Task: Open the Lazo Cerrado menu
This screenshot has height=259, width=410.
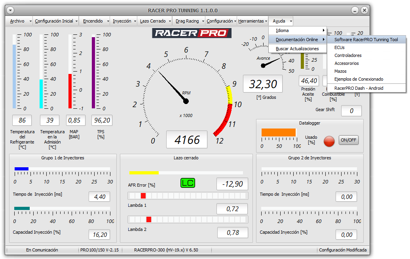Action: 153,21
